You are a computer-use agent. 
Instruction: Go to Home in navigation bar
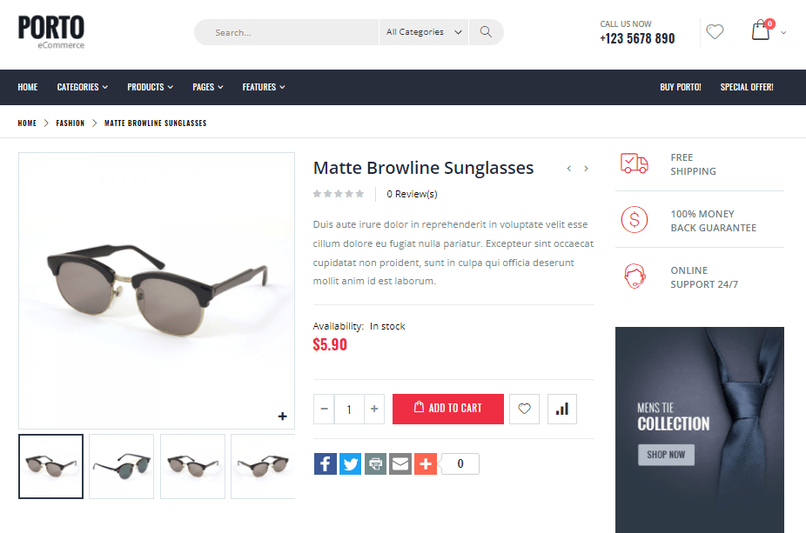click(x=28, y=87)
